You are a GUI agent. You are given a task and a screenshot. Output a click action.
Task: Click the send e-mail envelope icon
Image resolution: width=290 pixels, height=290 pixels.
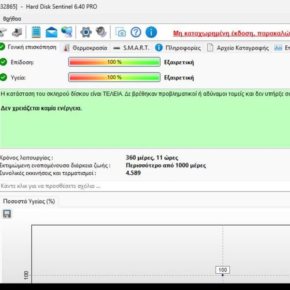coord(51,32)
